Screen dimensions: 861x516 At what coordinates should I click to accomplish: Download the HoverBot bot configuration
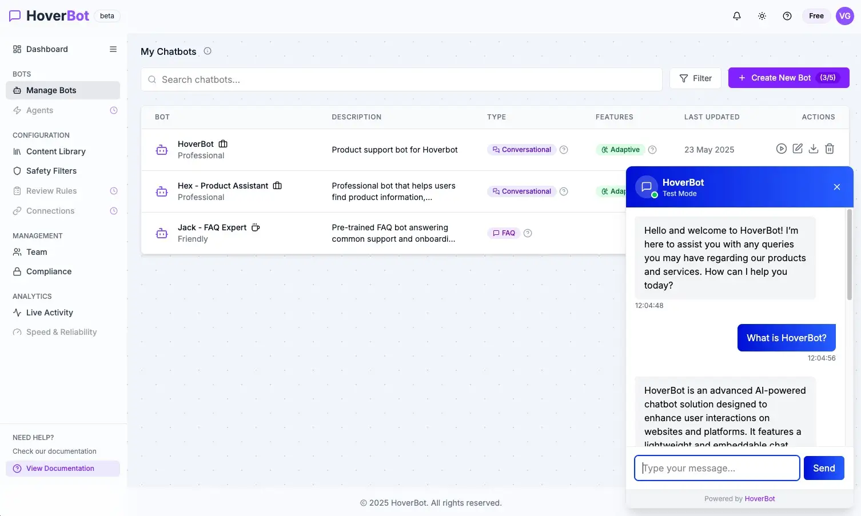tap(814, 148)
